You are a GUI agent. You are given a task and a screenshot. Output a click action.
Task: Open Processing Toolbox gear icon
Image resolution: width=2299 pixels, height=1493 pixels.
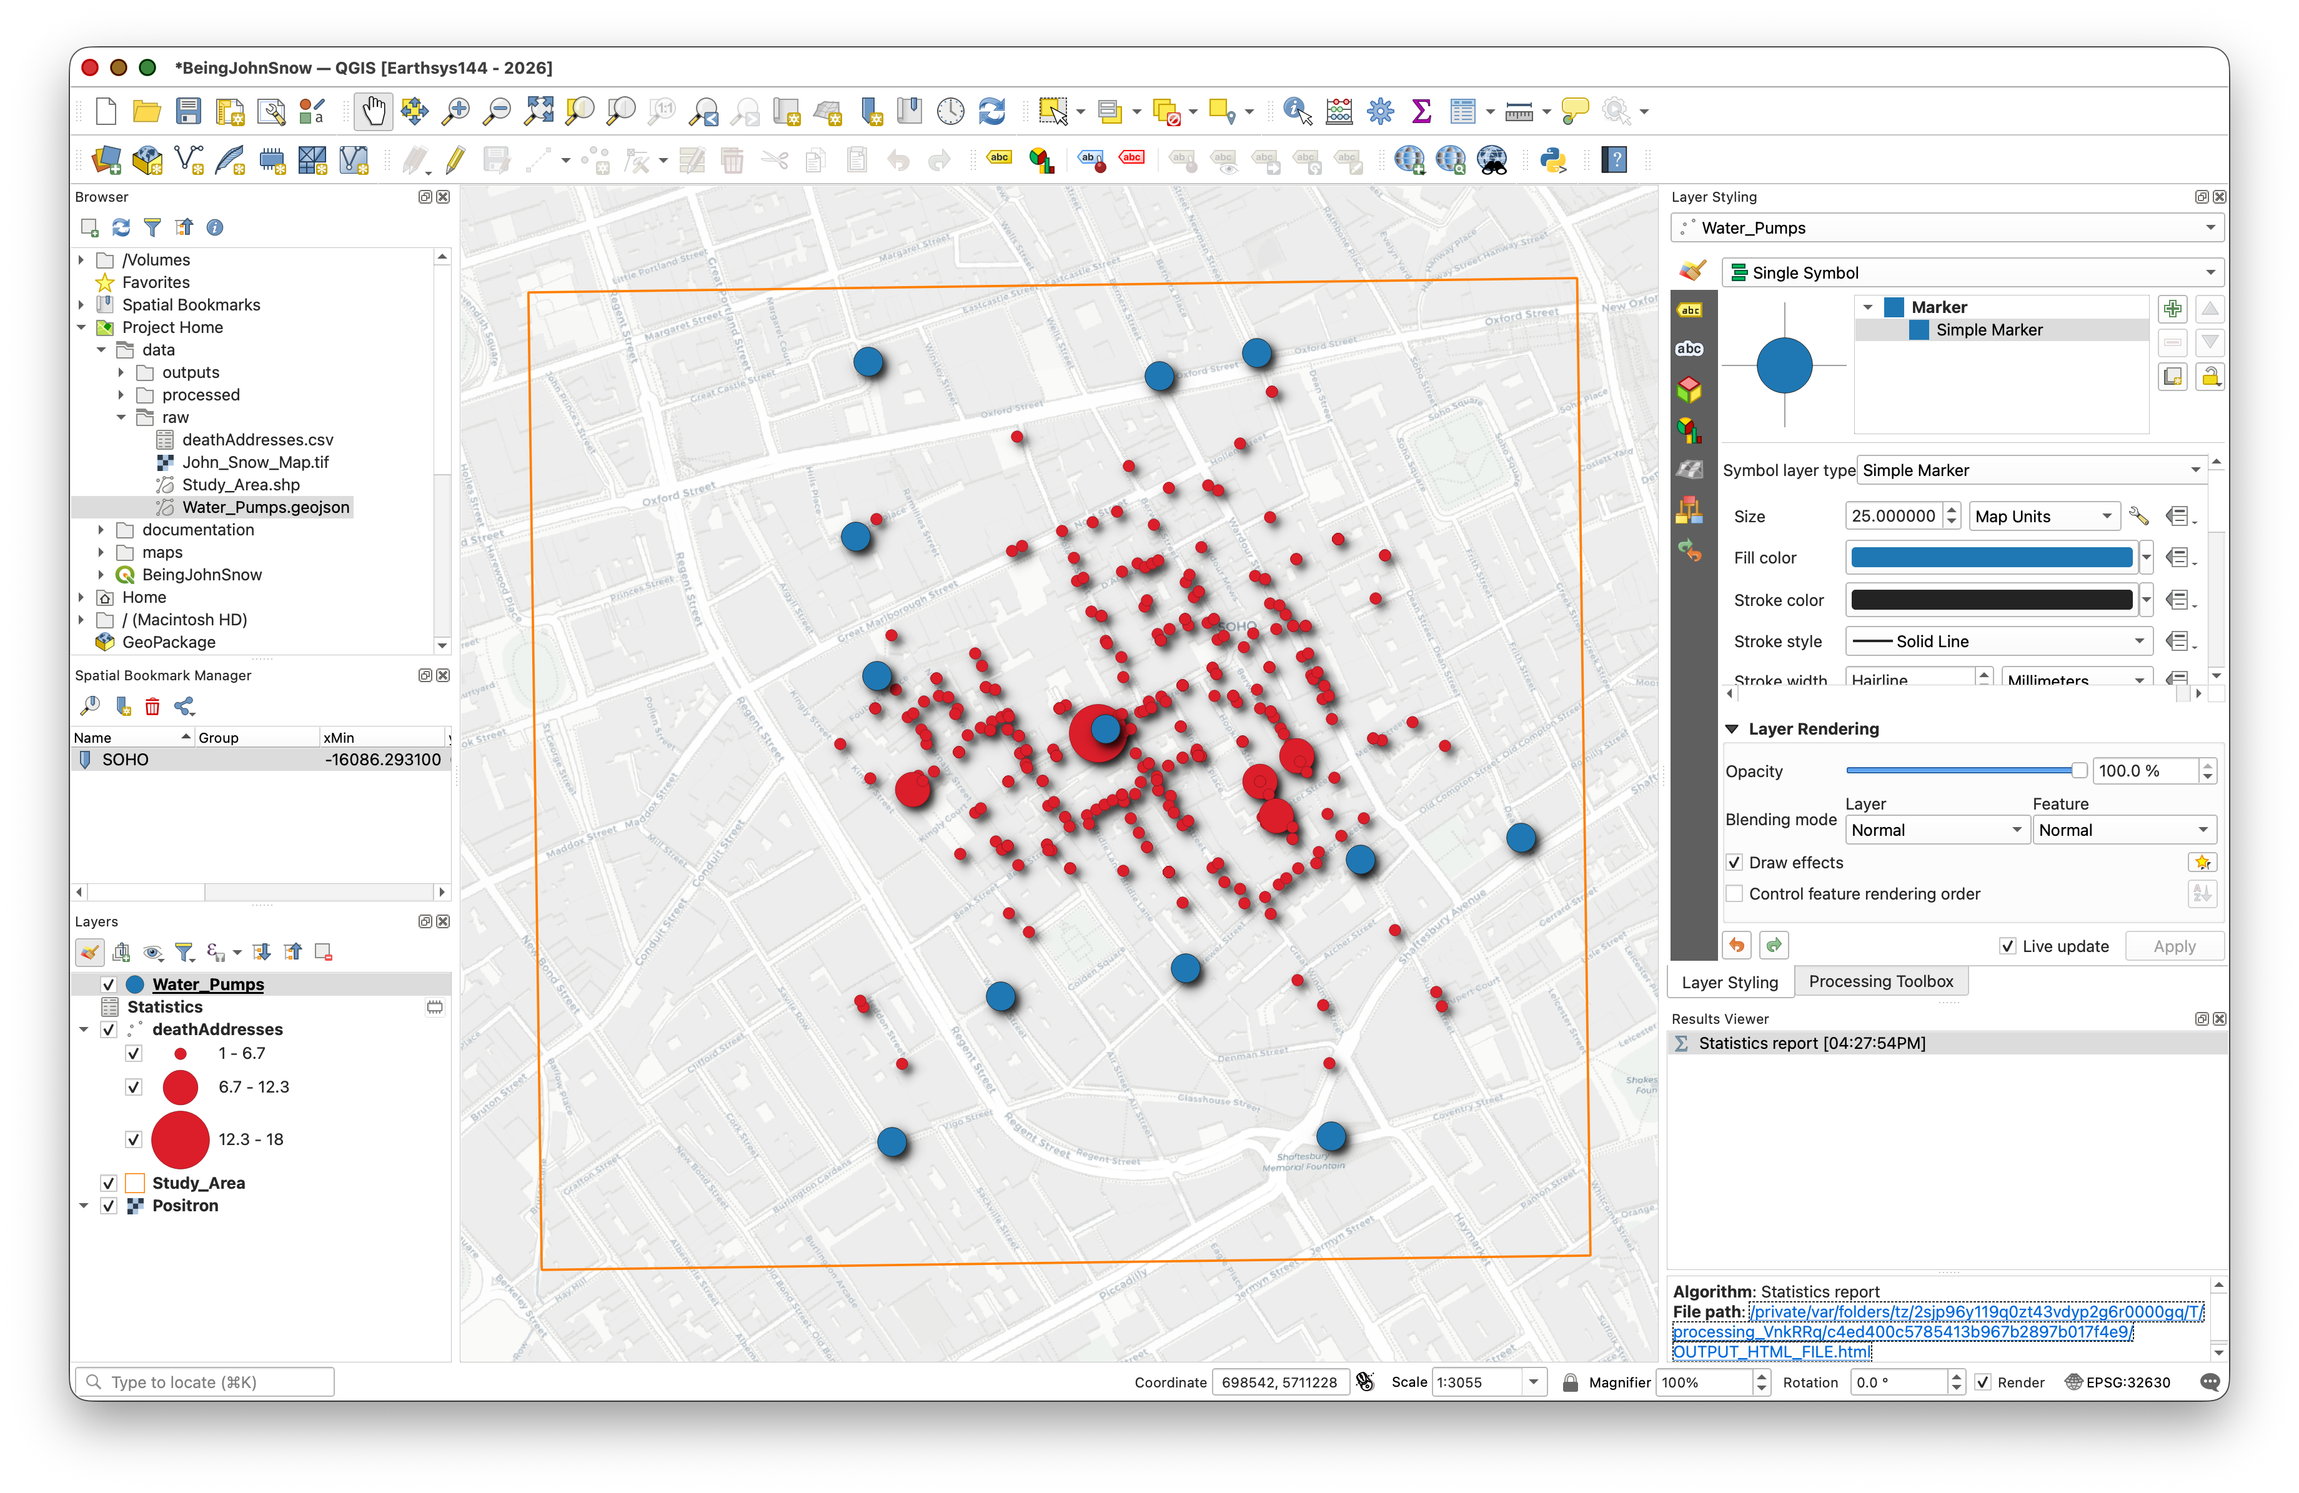(x=1381, y=112)
